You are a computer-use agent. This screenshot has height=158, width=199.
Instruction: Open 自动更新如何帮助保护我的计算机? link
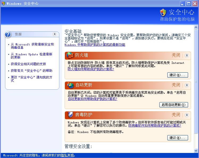93,99
